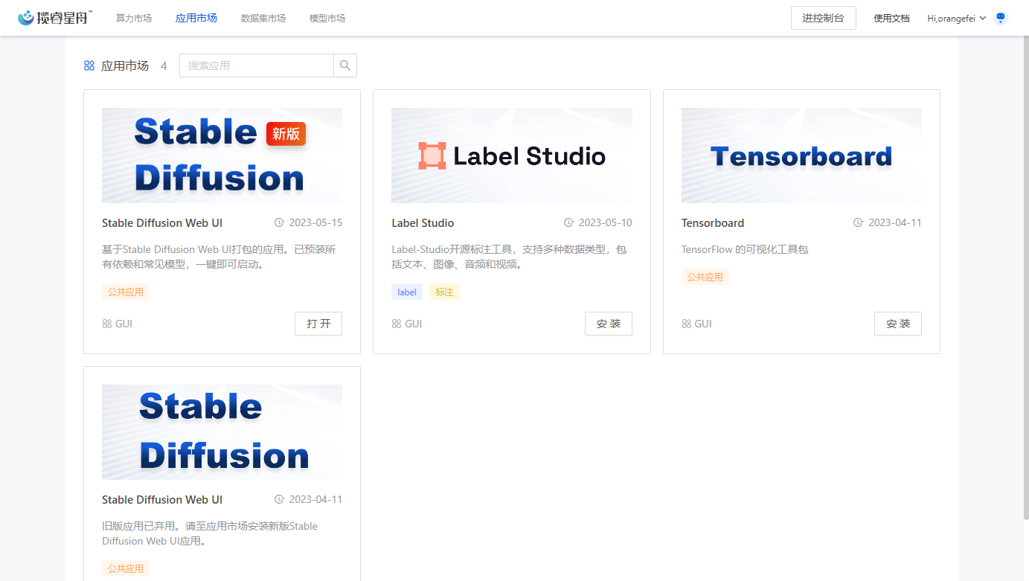This screenshot has height=581, width=1029.
Task: Open the Hi,orangefei account dropdown
Action: coord(956,17)
